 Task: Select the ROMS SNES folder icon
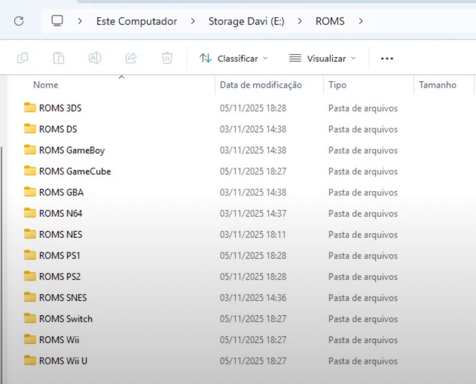tap(30, 297)
